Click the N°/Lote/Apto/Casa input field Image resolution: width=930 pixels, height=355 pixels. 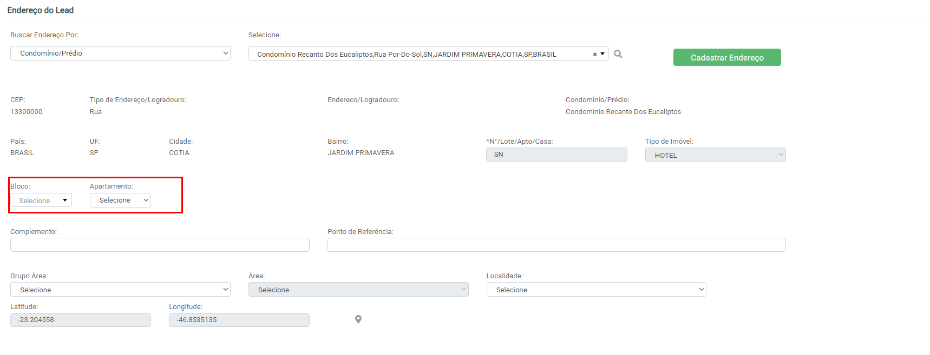[x=556, y=155]
